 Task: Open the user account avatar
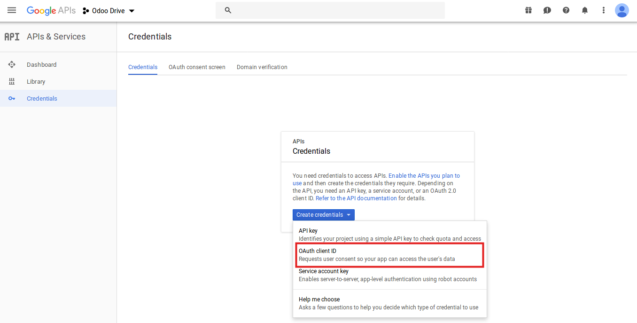[x=621, y=10]
